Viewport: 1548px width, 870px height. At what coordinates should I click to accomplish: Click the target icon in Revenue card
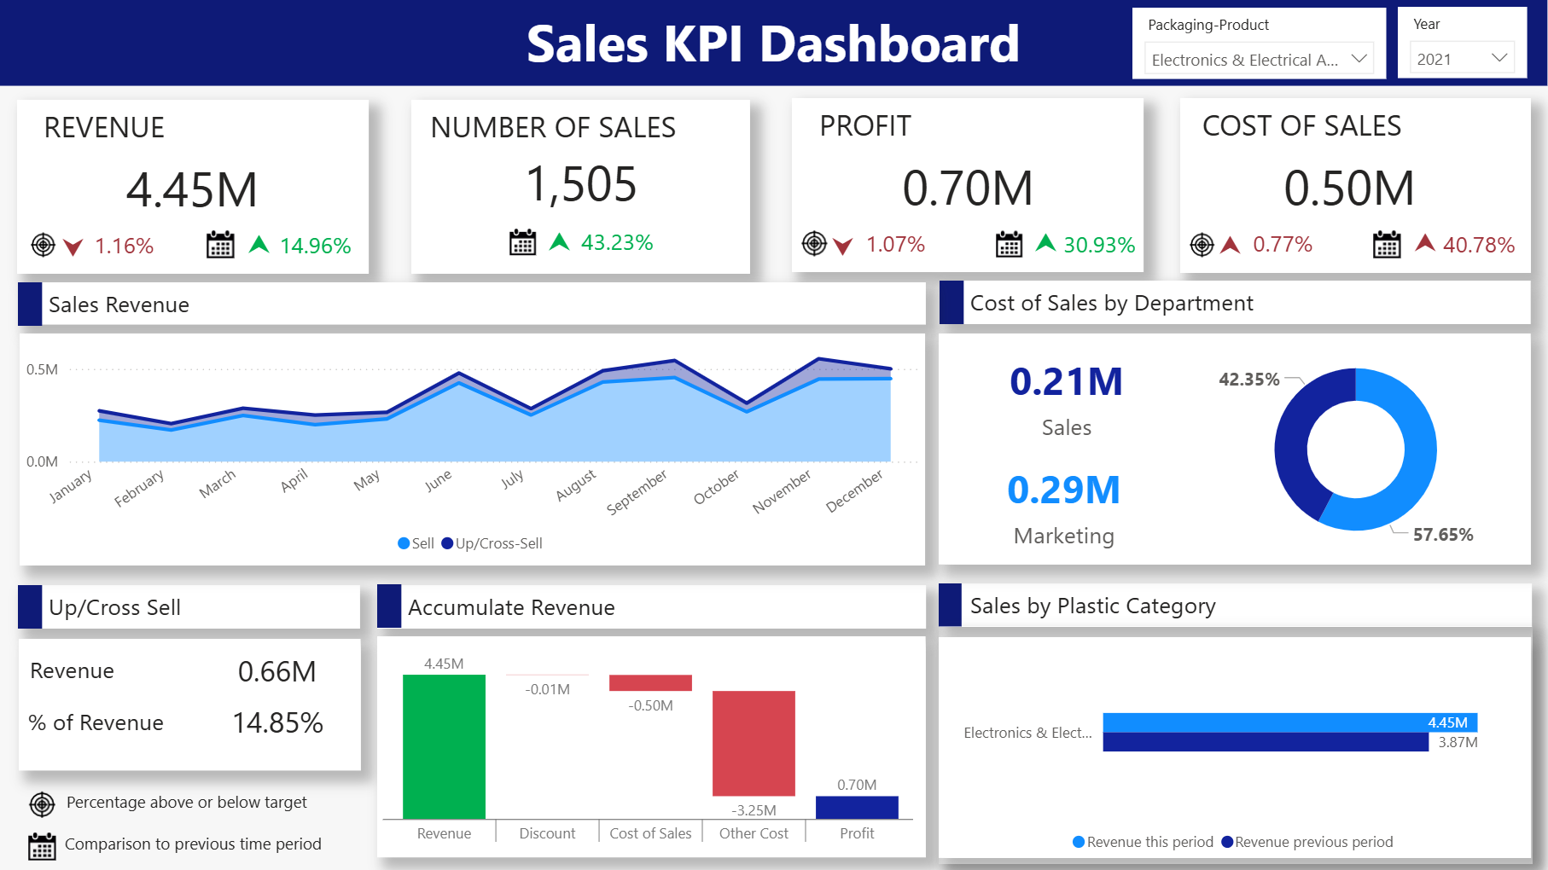[43, 246]
